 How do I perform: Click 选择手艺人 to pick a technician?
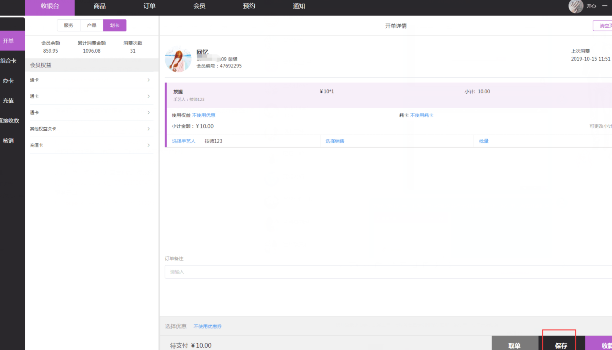[184, 141]
